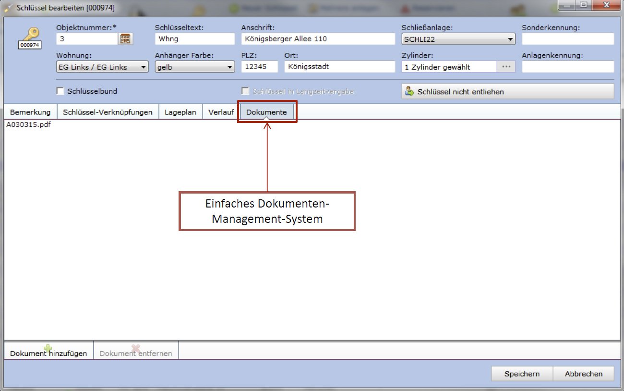The width and height of the screenshot is (624, 391).
Task: Click the Ort field containing Königsstadt
Action: (339, 67)
